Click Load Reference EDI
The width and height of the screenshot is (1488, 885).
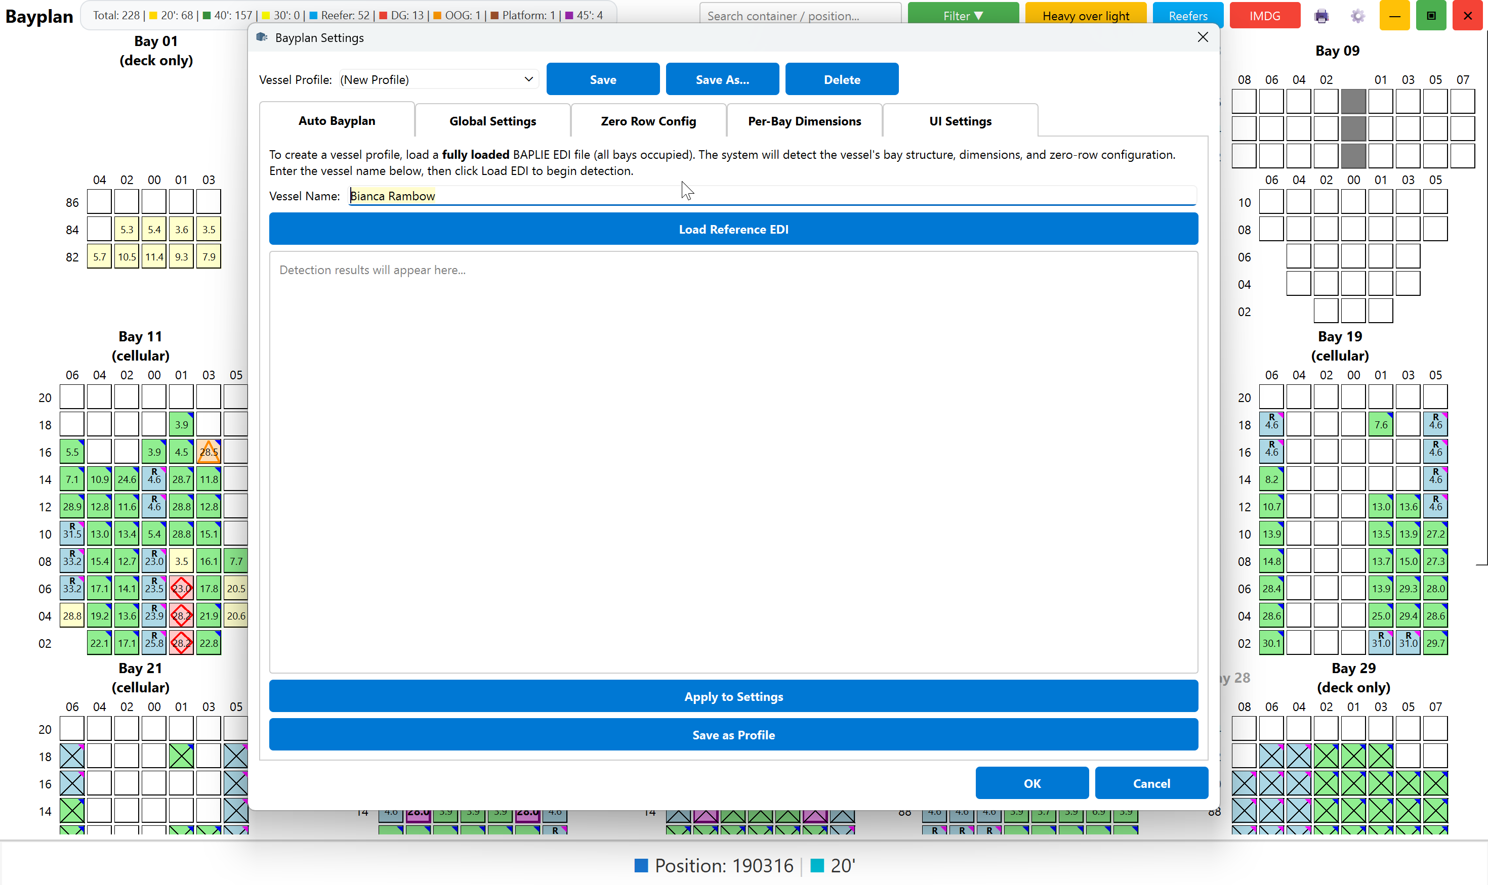733,229
